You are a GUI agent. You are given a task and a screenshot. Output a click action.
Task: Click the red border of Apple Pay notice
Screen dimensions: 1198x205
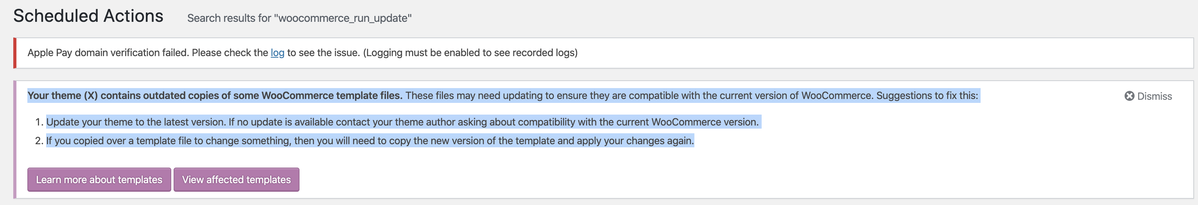click(x=15, y=53)
